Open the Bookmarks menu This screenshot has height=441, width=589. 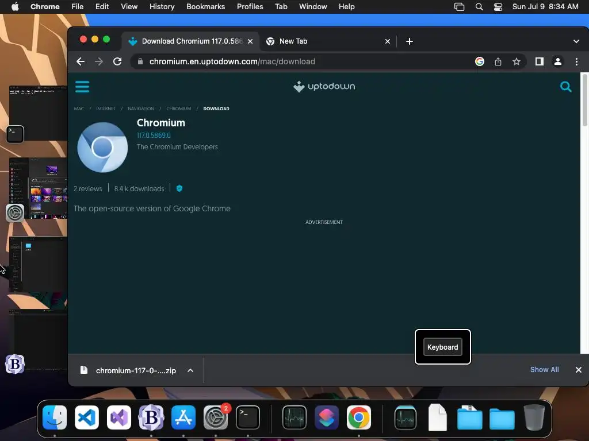(x=206, y=7)
